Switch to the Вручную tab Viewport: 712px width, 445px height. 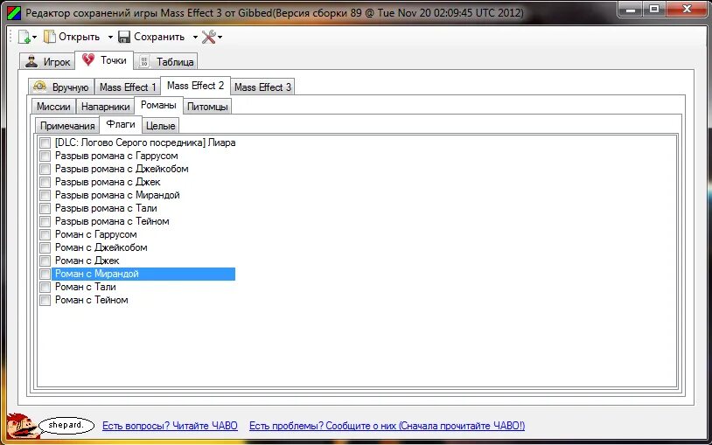61,87
